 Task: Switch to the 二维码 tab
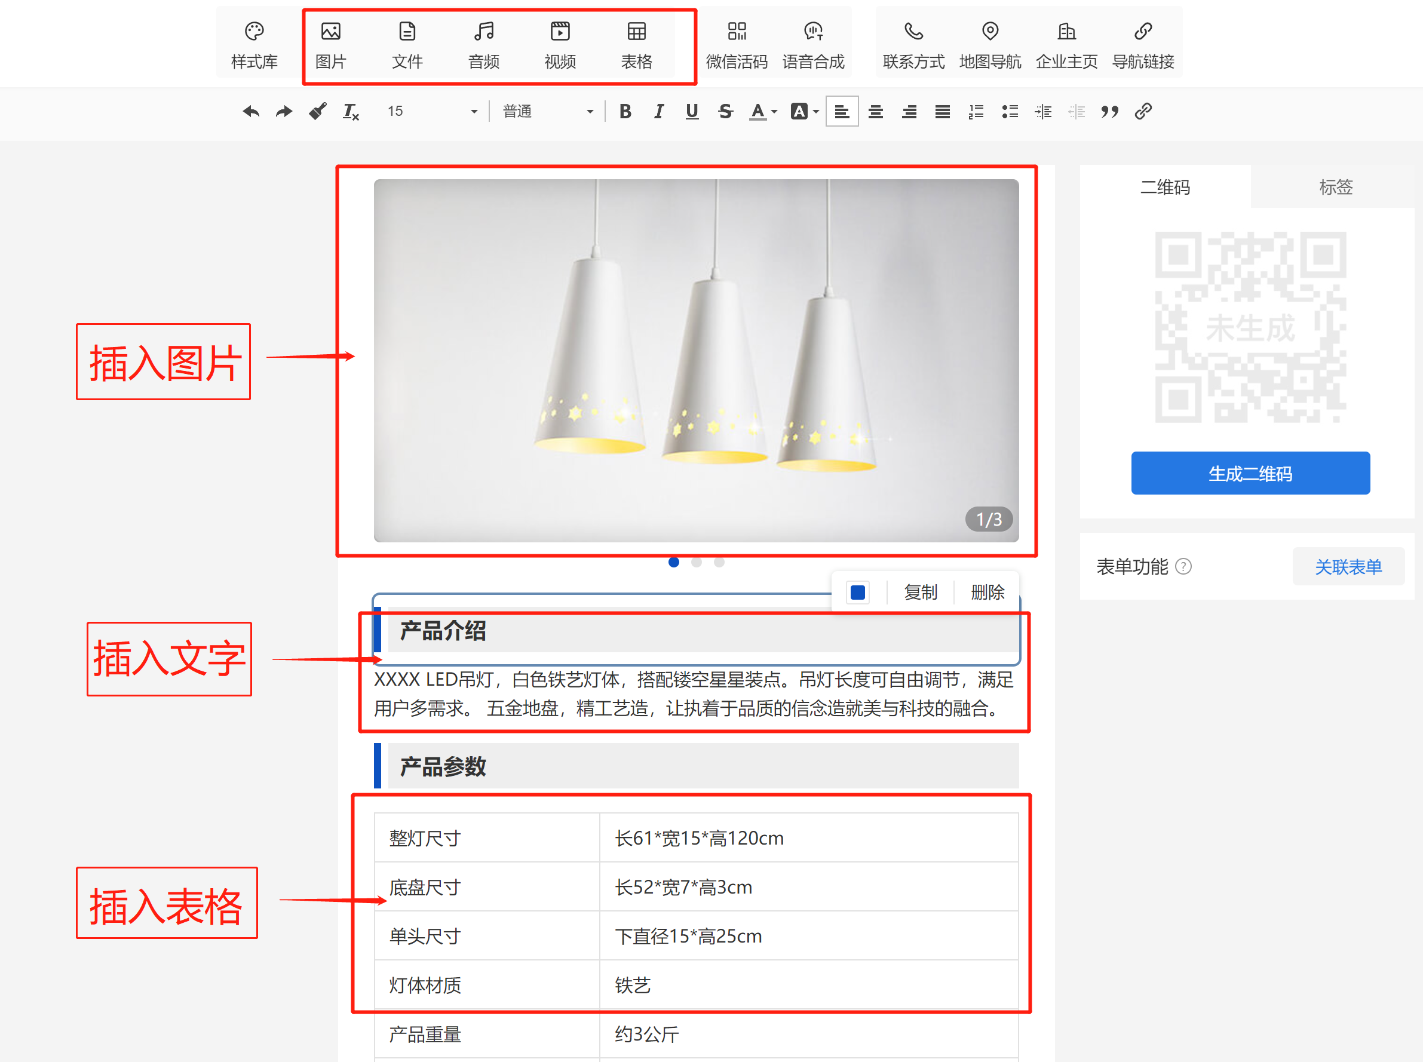(1164, 187)
